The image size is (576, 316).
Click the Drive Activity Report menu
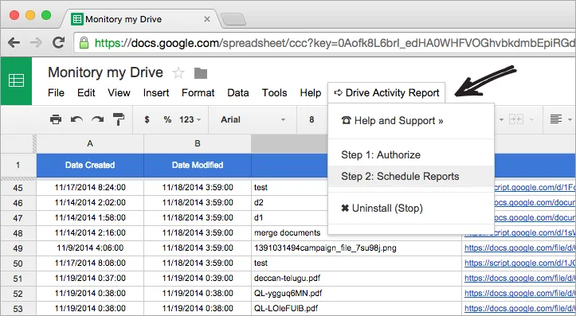[386, 93]
